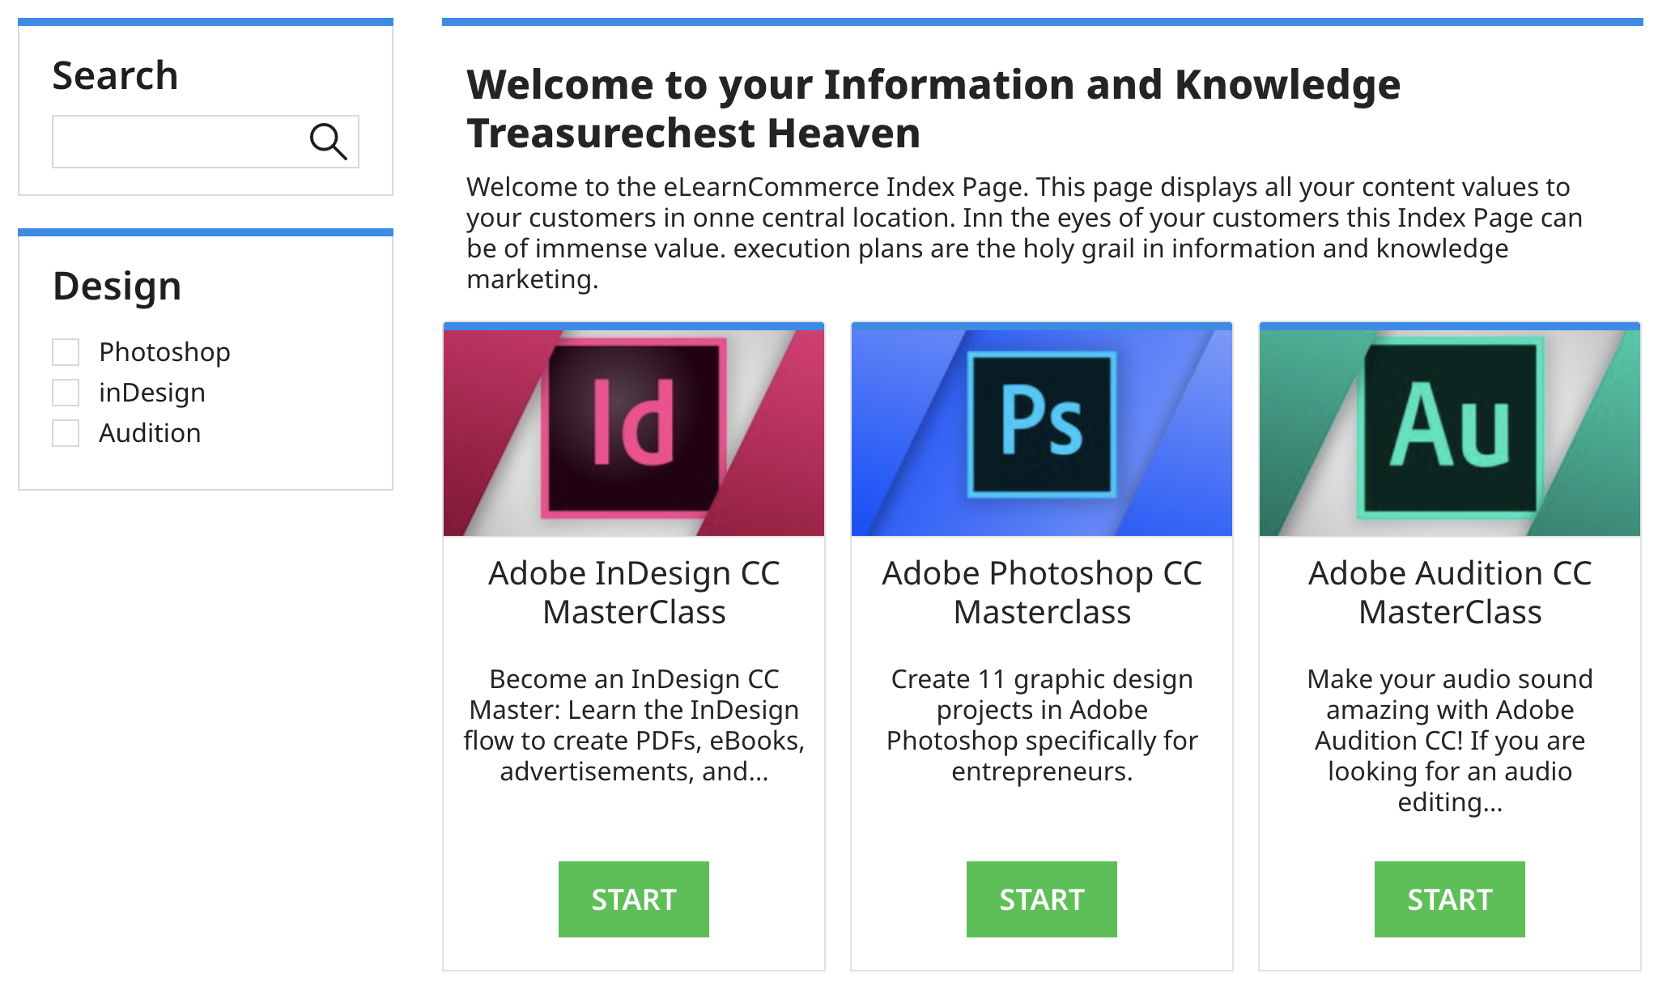The height and width of the screenshot is (986, 1658).
Task: Enable the inDesign filter checkbox
Action: (x=66, y=393)
